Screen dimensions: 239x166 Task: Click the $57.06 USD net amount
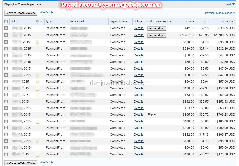pyautogui.click(x=227, y=82)
